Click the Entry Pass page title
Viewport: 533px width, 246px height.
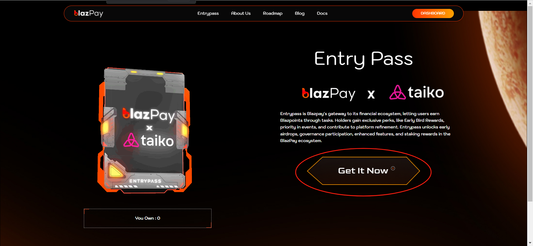tap(363, 59)
